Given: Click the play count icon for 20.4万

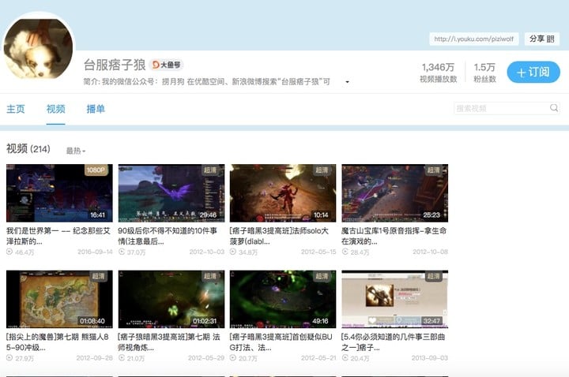Looking at the screenshot, I should click(x=345, y=358).
